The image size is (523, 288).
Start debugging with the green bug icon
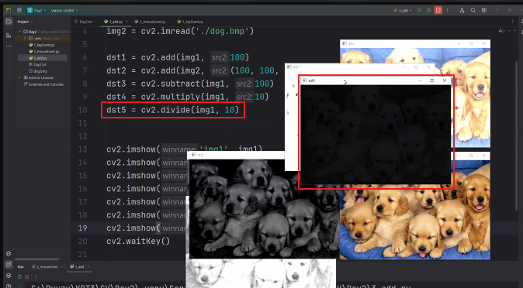[429, 10]
